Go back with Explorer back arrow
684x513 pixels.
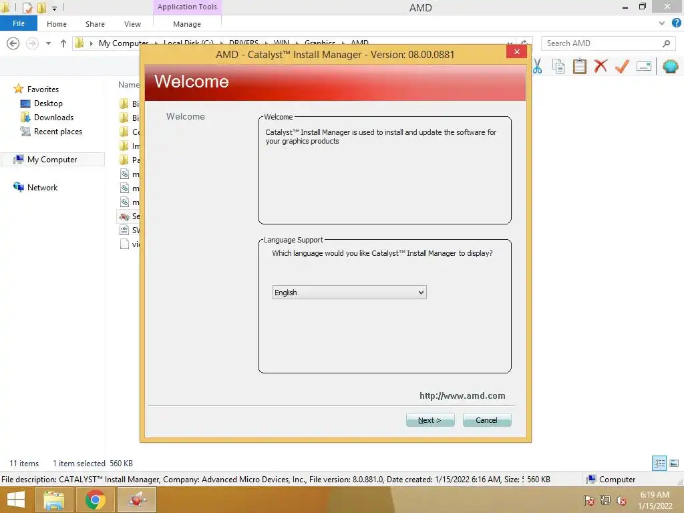13,43
